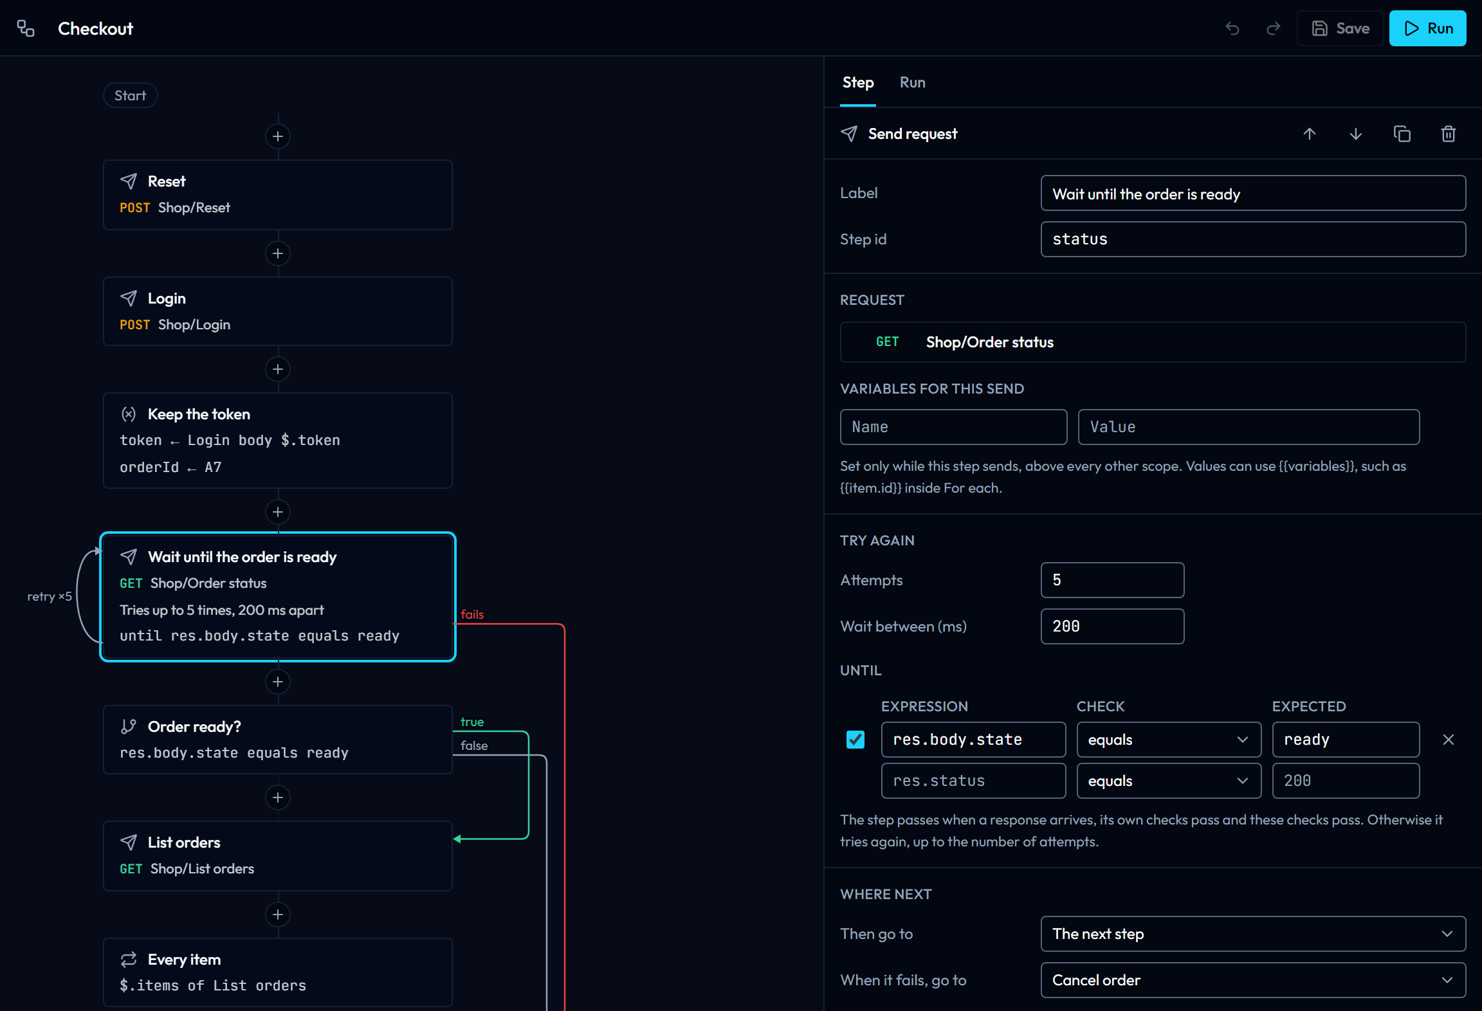Duplicate the Send request step
The width and height of the screenshot is (1482, 1011).
click(1402, 134)
